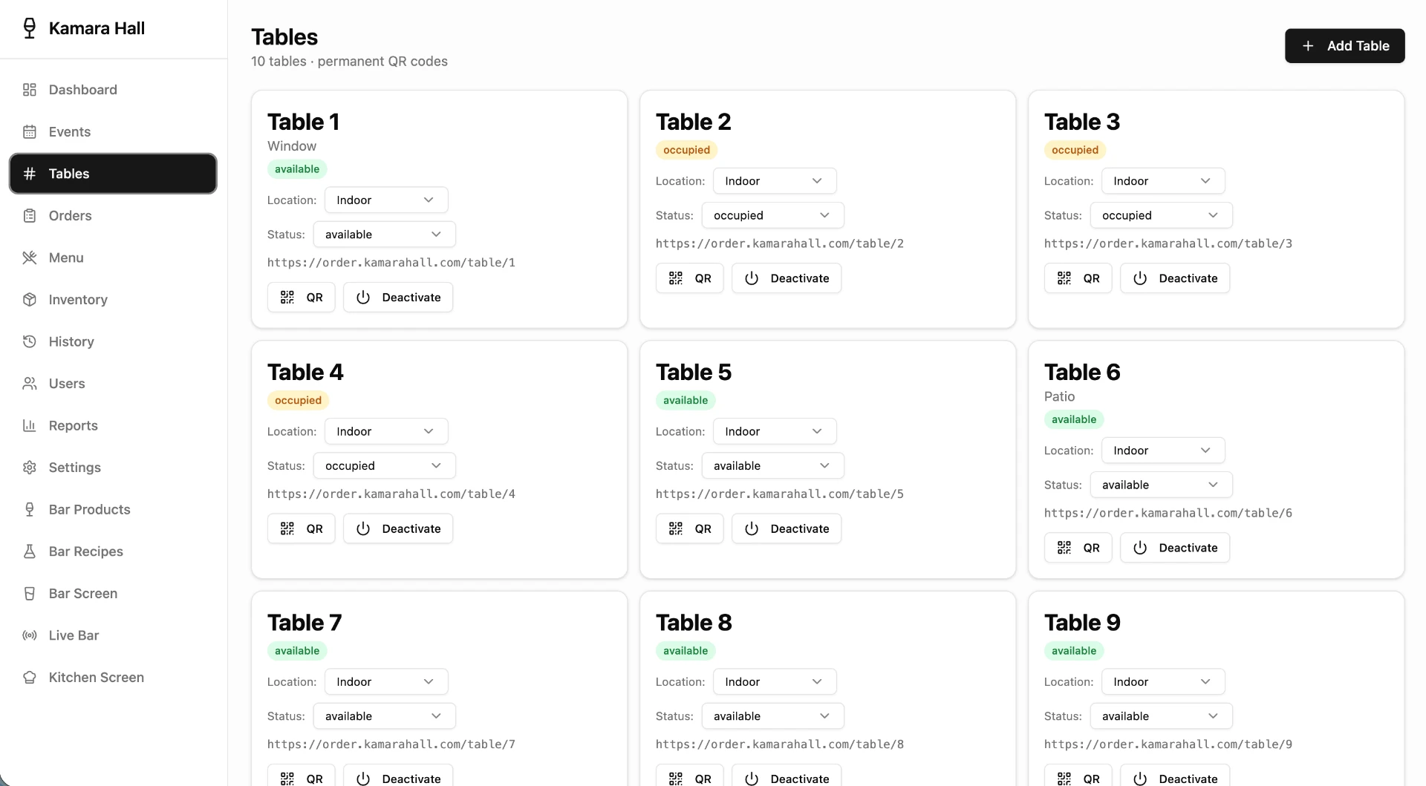Deactivate Table 2
The image size is (1426, 786).
point(786,278)
